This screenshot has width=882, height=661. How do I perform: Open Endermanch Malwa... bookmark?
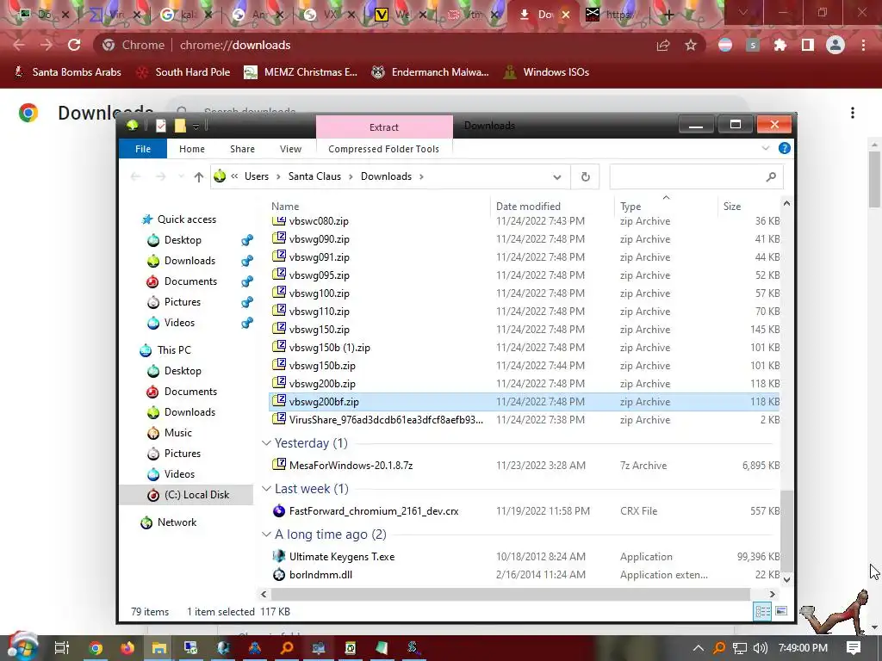pos(431,72)
